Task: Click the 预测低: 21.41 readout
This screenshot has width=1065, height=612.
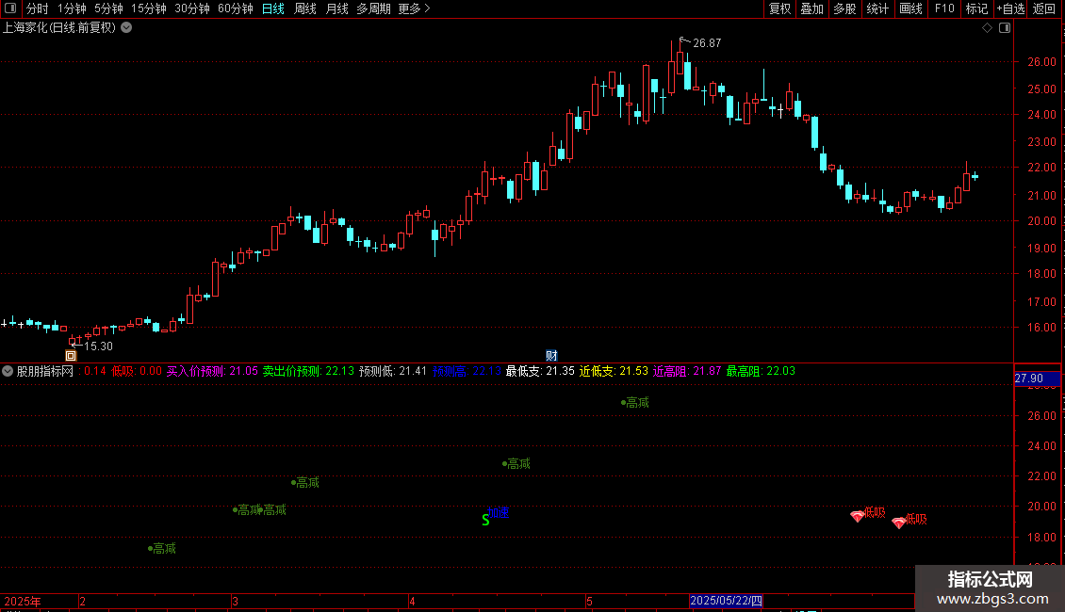Action: point(393,371)
